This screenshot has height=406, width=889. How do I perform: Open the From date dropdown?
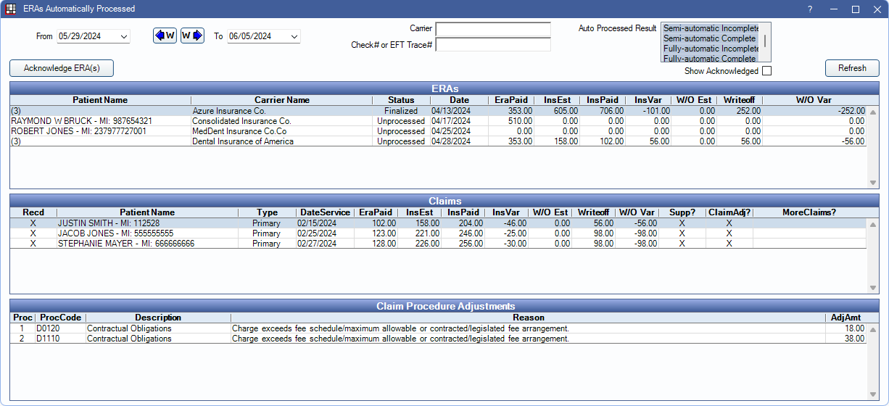123,36
